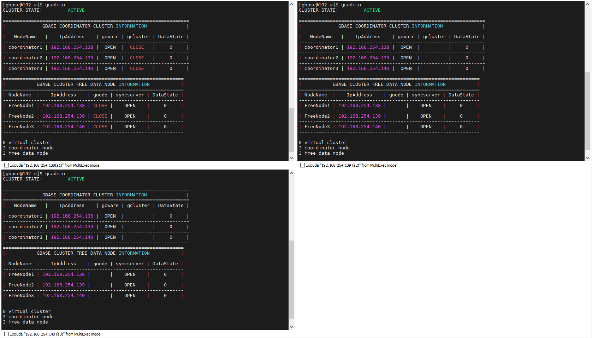Click '3 coordinator node' line in a1 pane
The image size is (592, 338).
pos(28,148)
